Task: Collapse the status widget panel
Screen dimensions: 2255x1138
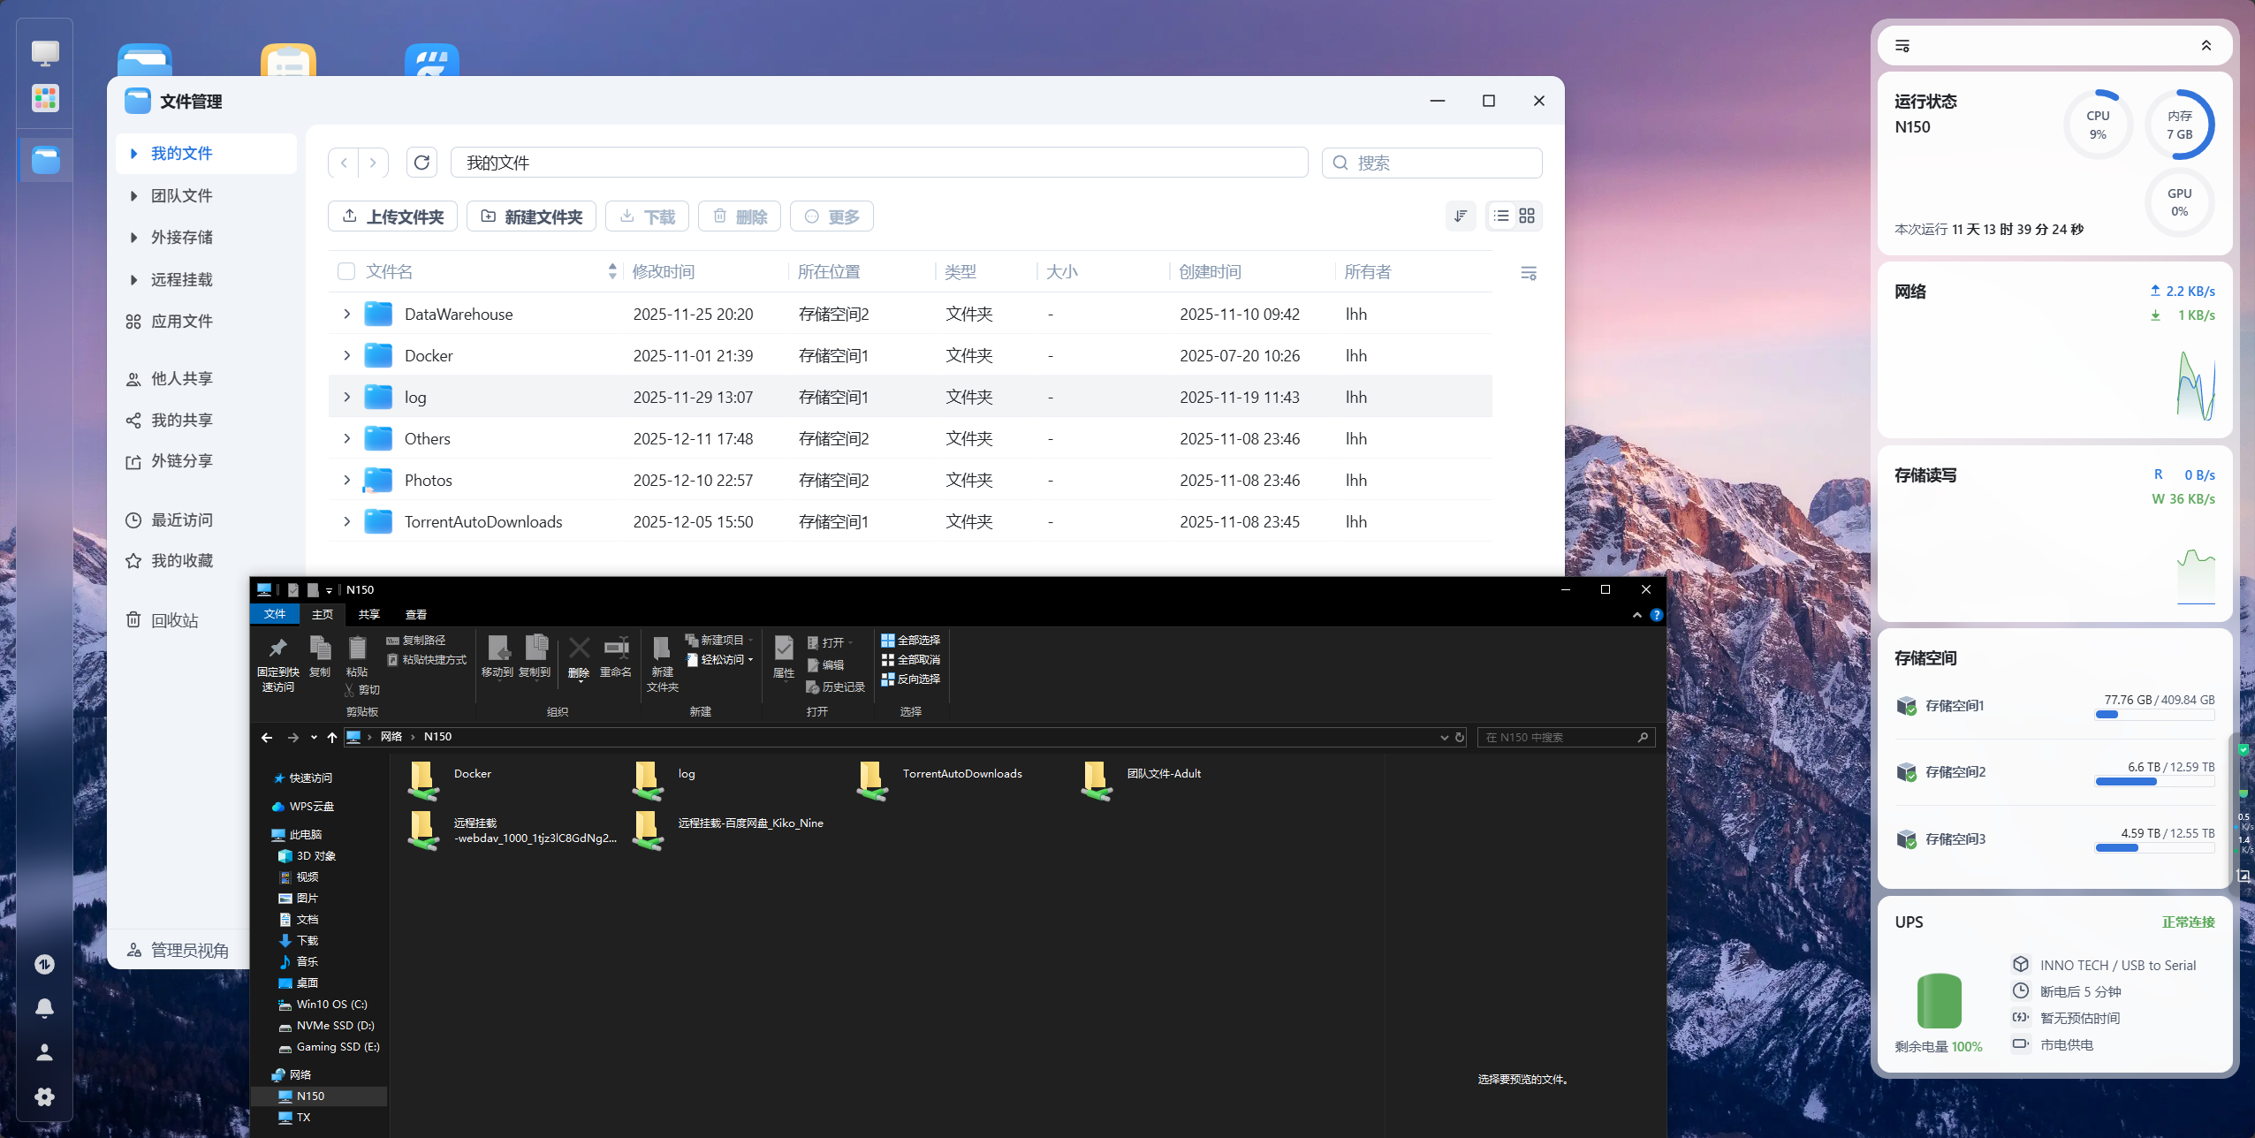Action: [2206, 46]
